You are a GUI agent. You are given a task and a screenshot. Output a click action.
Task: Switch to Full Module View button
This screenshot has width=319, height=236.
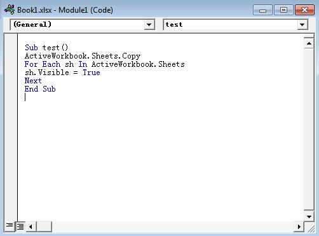click(20, 226)
